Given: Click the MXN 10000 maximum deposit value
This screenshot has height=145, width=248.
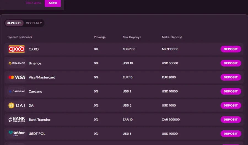Looking at the screenshot, I should click(170, 49).
